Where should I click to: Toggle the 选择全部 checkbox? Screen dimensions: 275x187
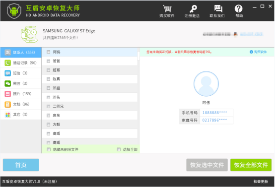pos(119,149)
